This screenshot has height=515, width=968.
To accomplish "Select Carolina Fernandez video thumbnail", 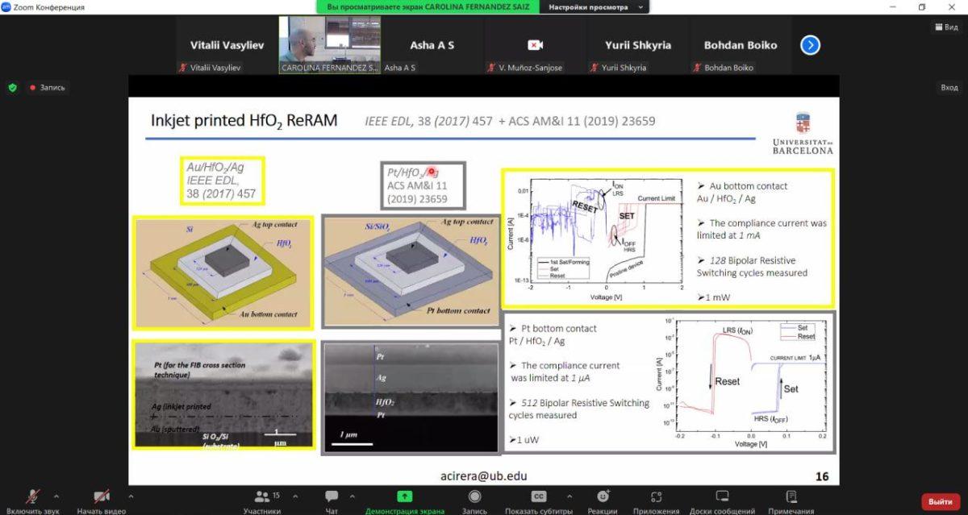I will point(329,45).
